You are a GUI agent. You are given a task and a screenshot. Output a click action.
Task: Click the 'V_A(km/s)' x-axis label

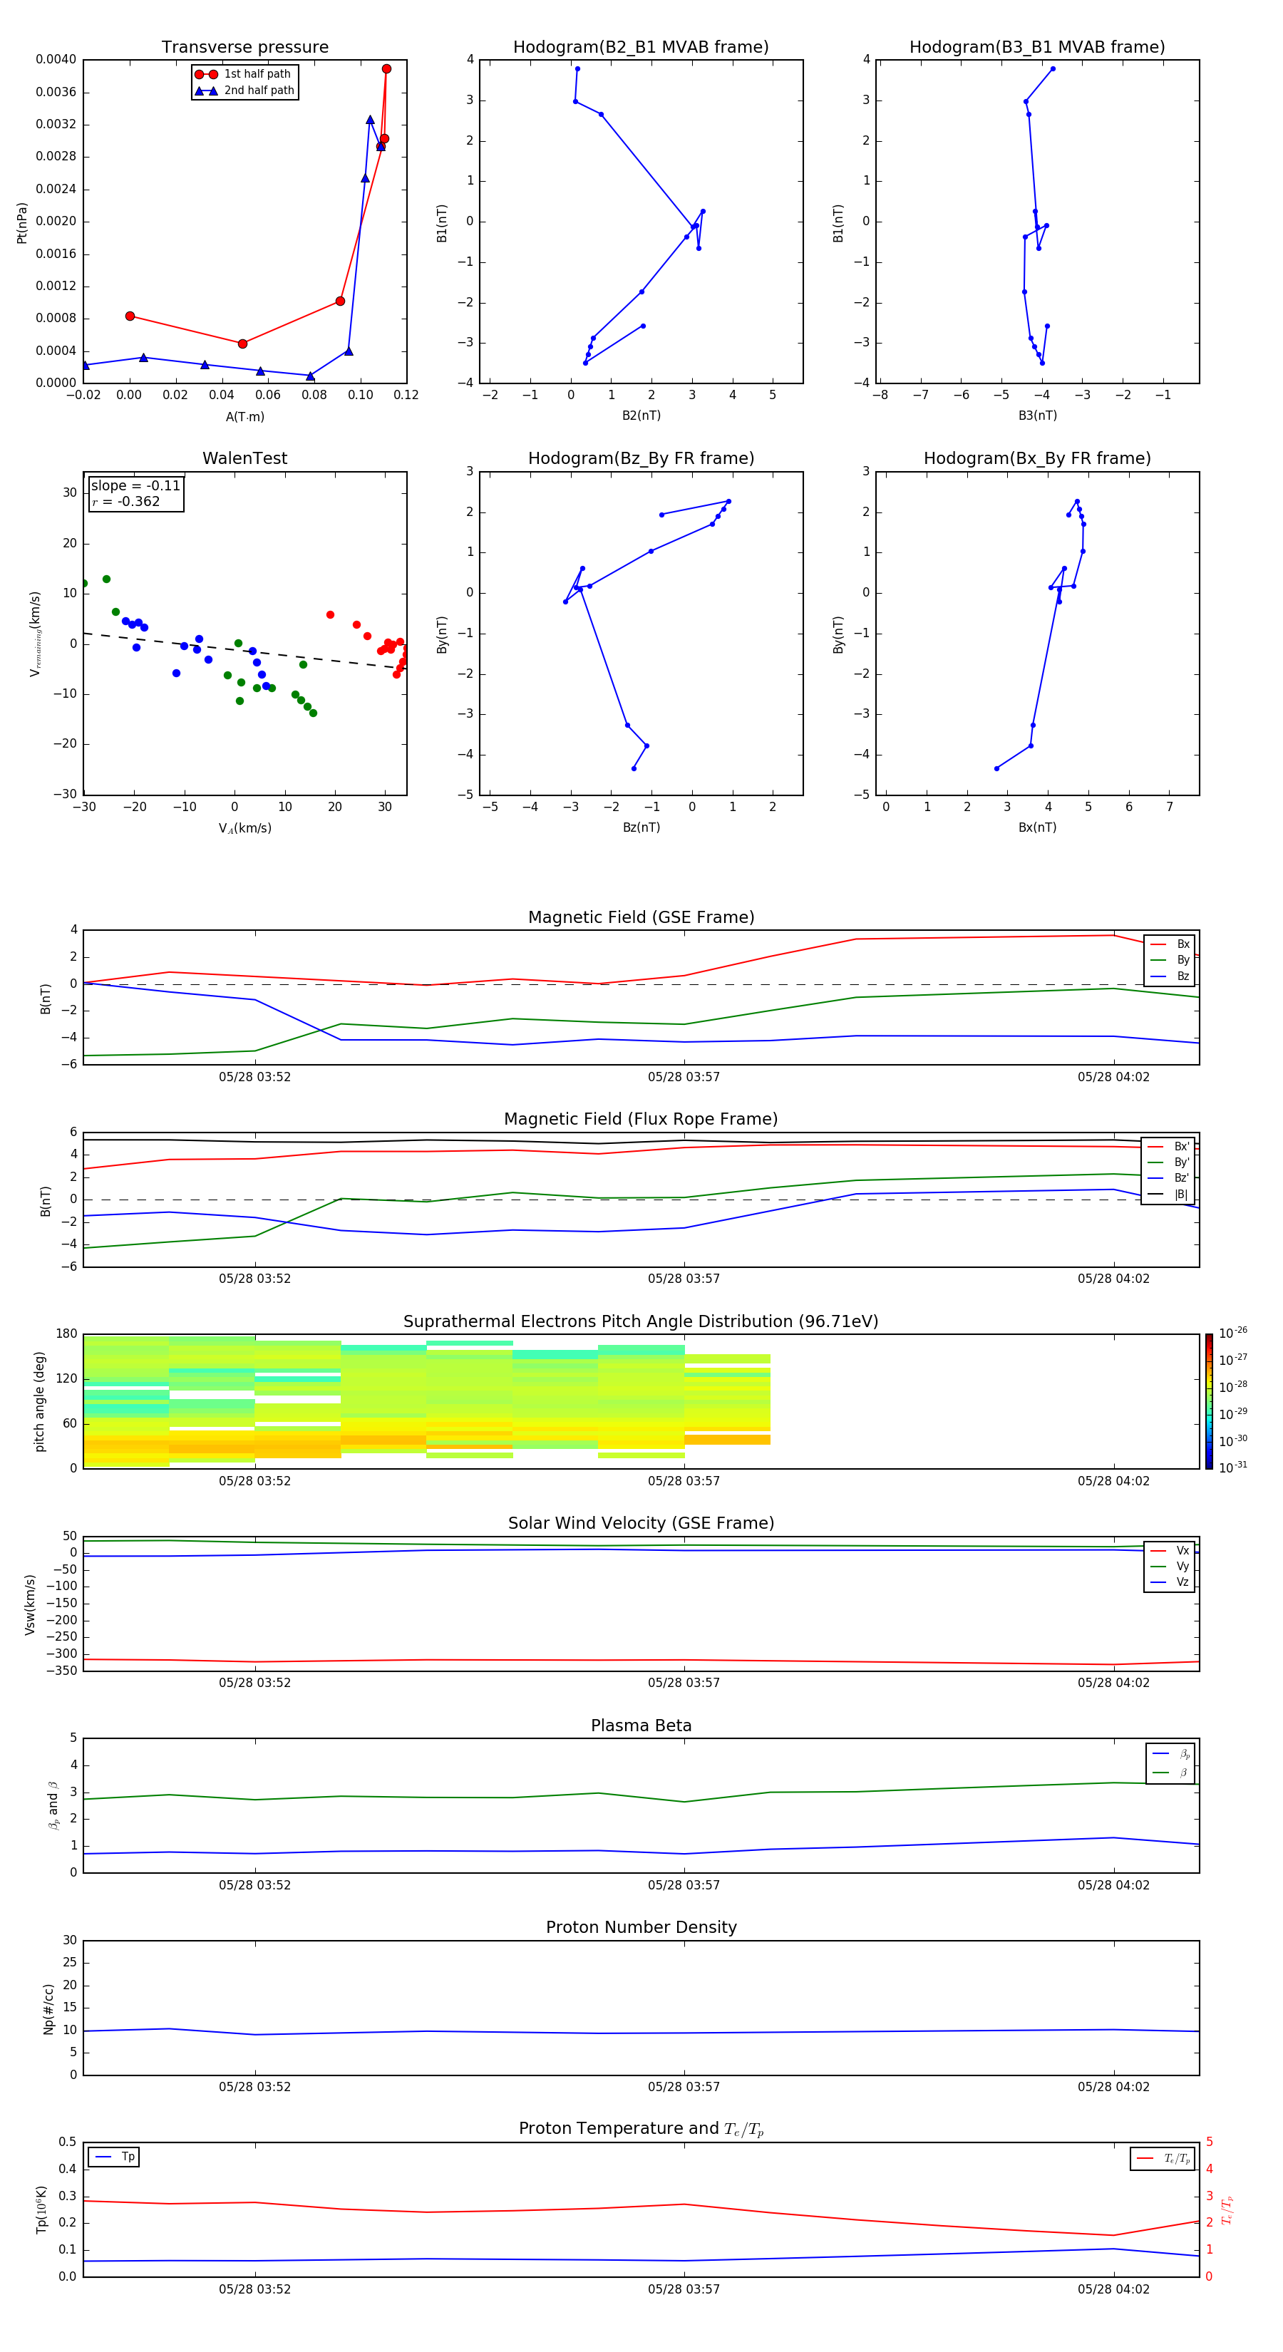pyautogui.click(x=244, y=829)
